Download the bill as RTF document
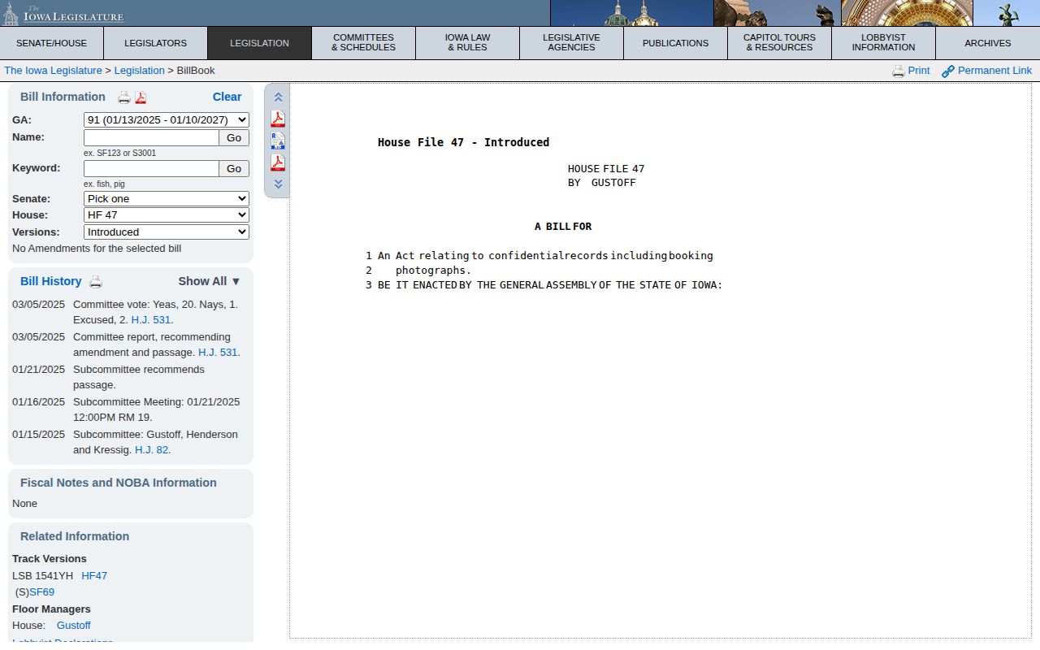1040x650 pixels. click(278, 141)
